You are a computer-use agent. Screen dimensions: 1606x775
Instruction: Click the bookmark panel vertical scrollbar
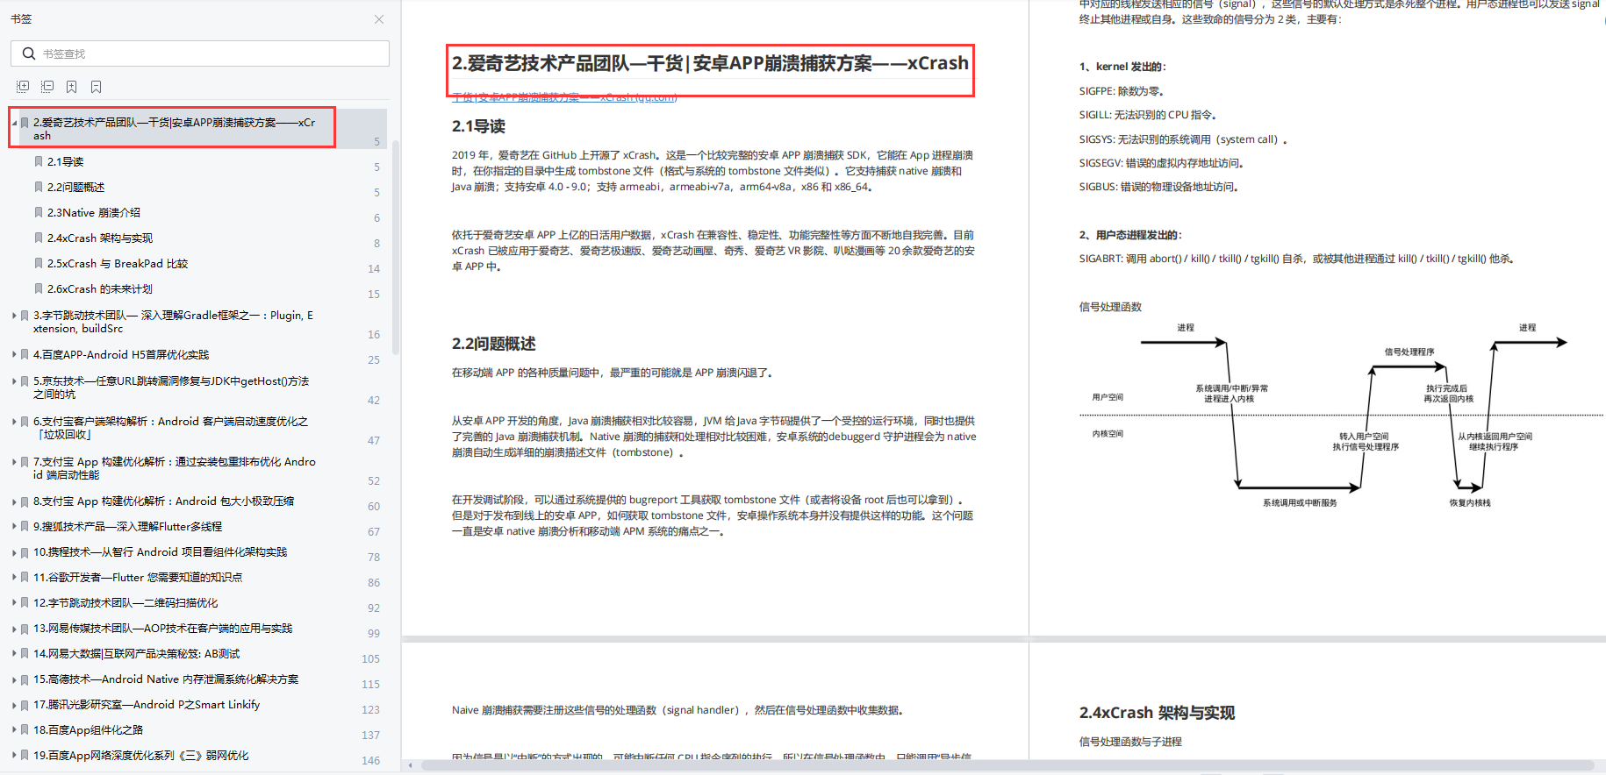395,245
